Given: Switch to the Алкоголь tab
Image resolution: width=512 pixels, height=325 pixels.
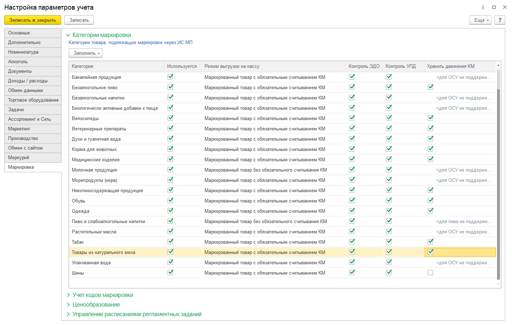Looking at the screenshot, I should [x=33, y=62].
